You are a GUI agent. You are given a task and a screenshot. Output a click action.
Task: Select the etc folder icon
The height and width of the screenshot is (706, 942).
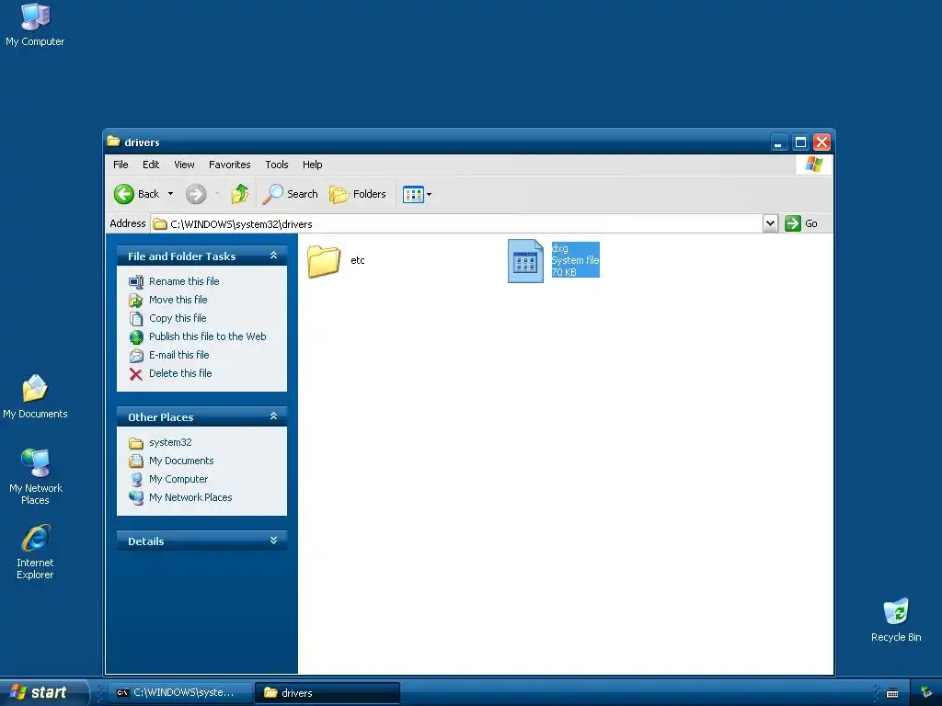point(324,261)
